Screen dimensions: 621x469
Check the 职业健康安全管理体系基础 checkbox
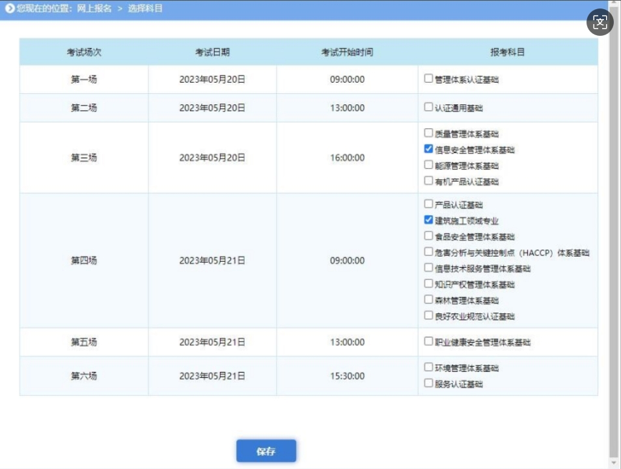point(428,341)
